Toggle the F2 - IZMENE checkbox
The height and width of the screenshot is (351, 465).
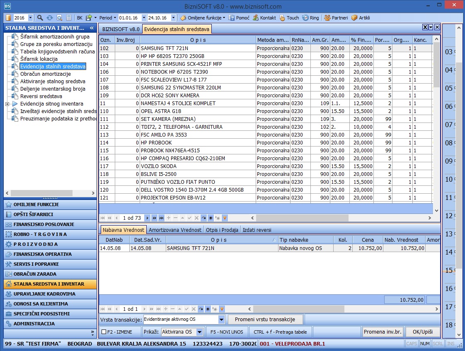tap(104, 332)
